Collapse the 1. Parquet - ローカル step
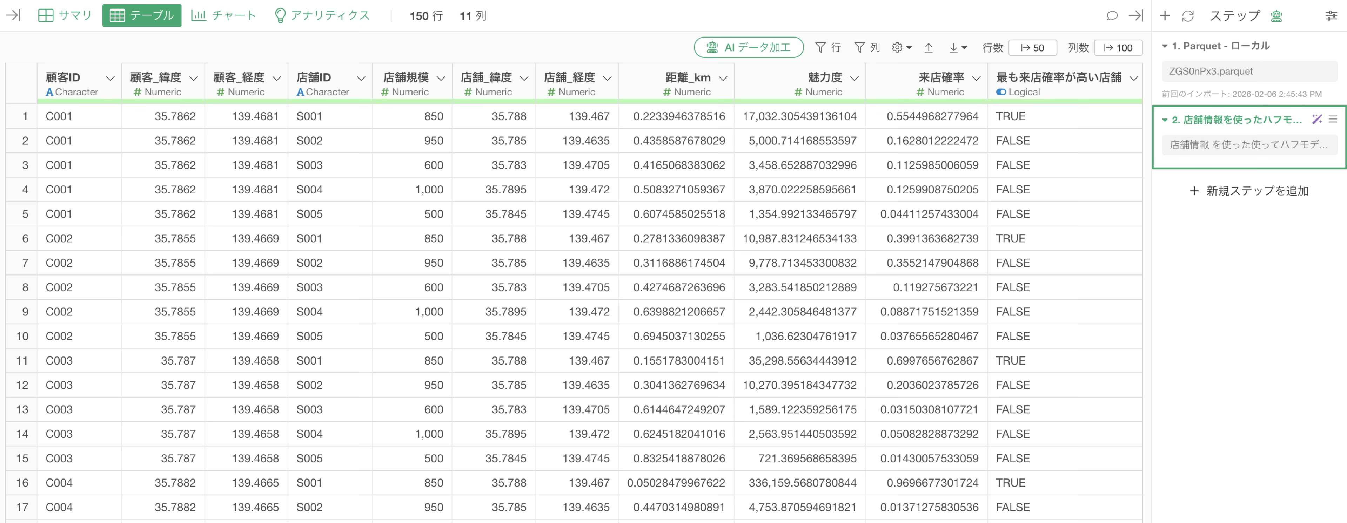 [x=1165, y=46]
